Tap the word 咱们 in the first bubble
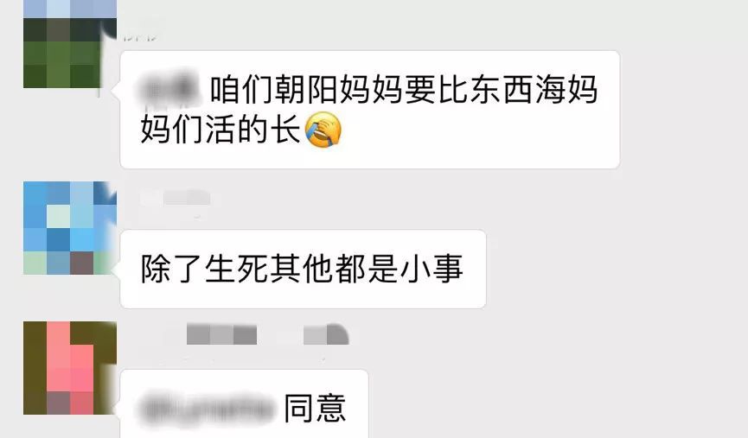748x438 pixels. coord(242,89)
